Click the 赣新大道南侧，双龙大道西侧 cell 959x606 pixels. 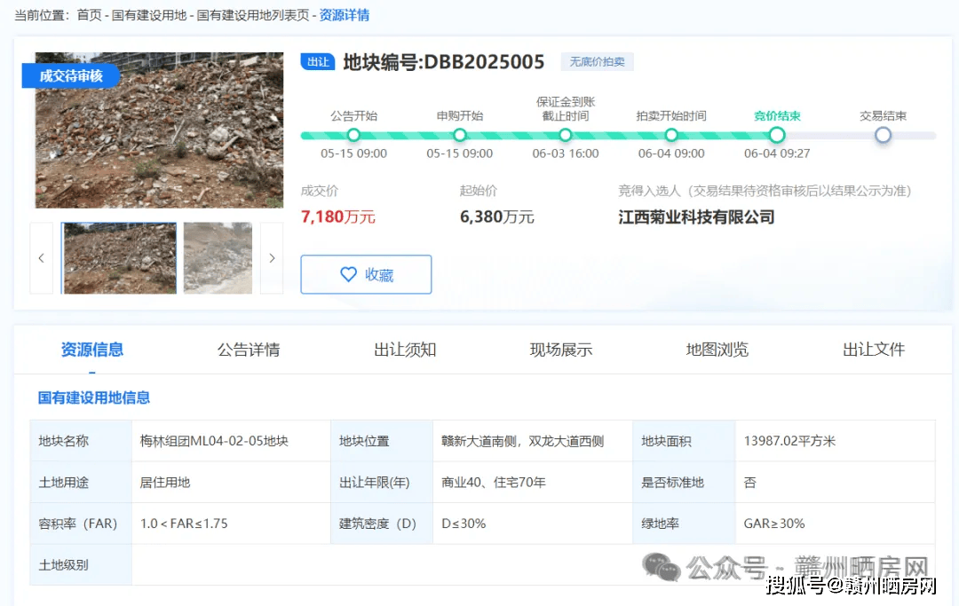click(x=533, y=441)
